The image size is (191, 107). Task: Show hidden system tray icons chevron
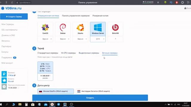(x=165, y=104)
